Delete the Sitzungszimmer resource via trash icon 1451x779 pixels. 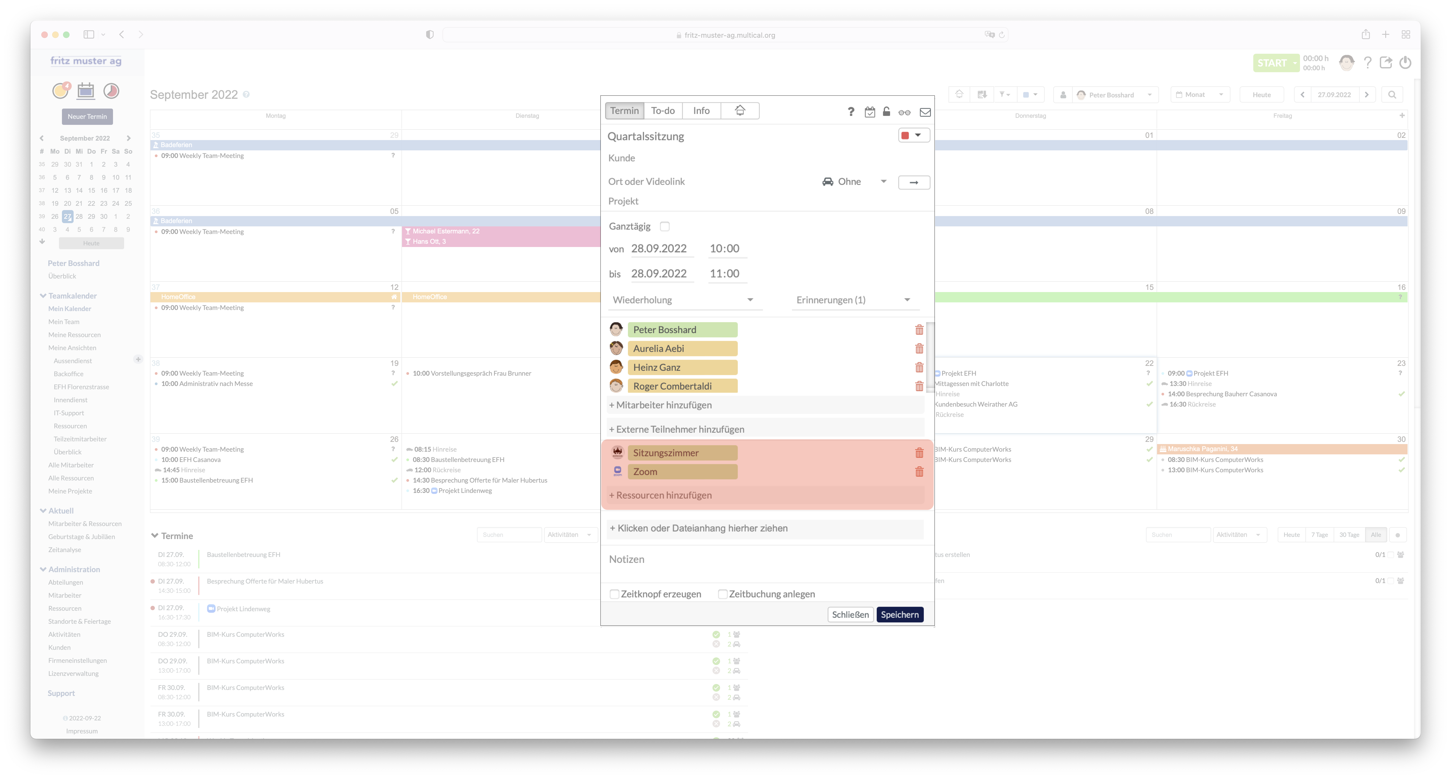coord(919,452)
